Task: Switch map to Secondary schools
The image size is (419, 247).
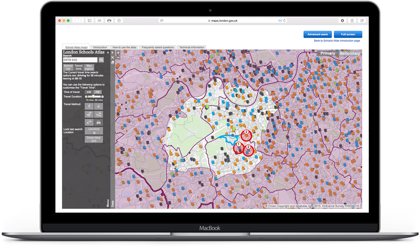Action: click(350, 53)
